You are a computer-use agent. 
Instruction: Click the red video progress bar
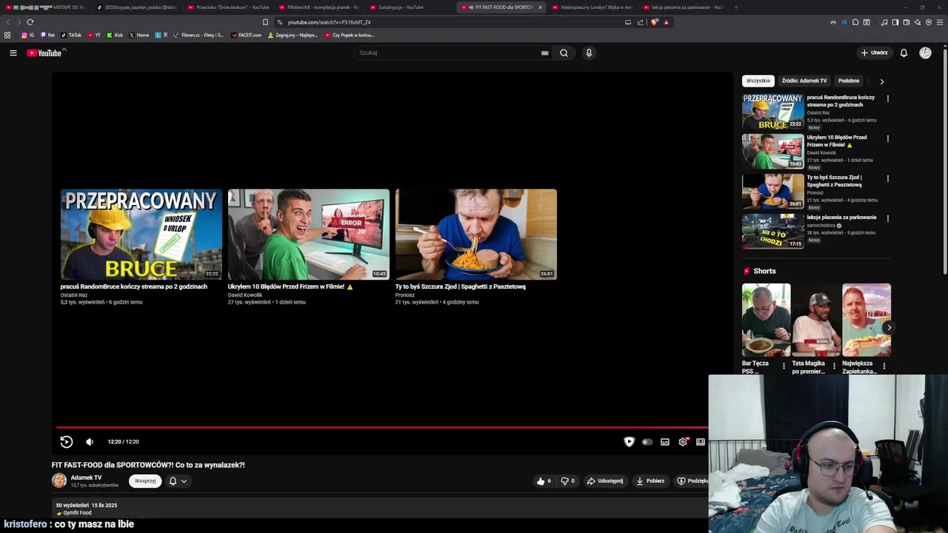(382, 427)
